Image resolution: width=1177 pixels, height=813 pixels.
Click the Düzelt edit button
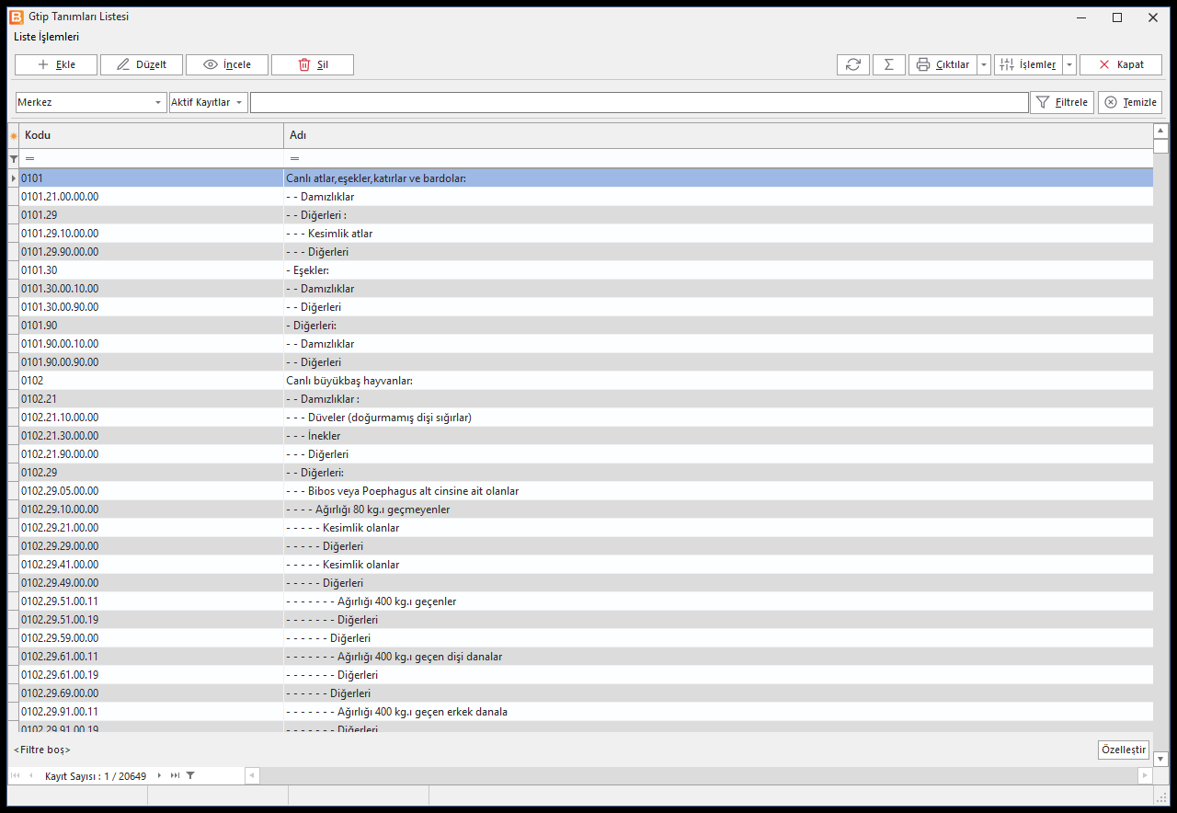coord(142,64)
